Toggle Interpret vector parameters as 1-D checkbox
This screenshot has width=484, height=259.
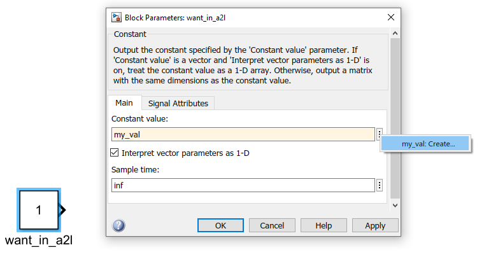click(114, 153)
